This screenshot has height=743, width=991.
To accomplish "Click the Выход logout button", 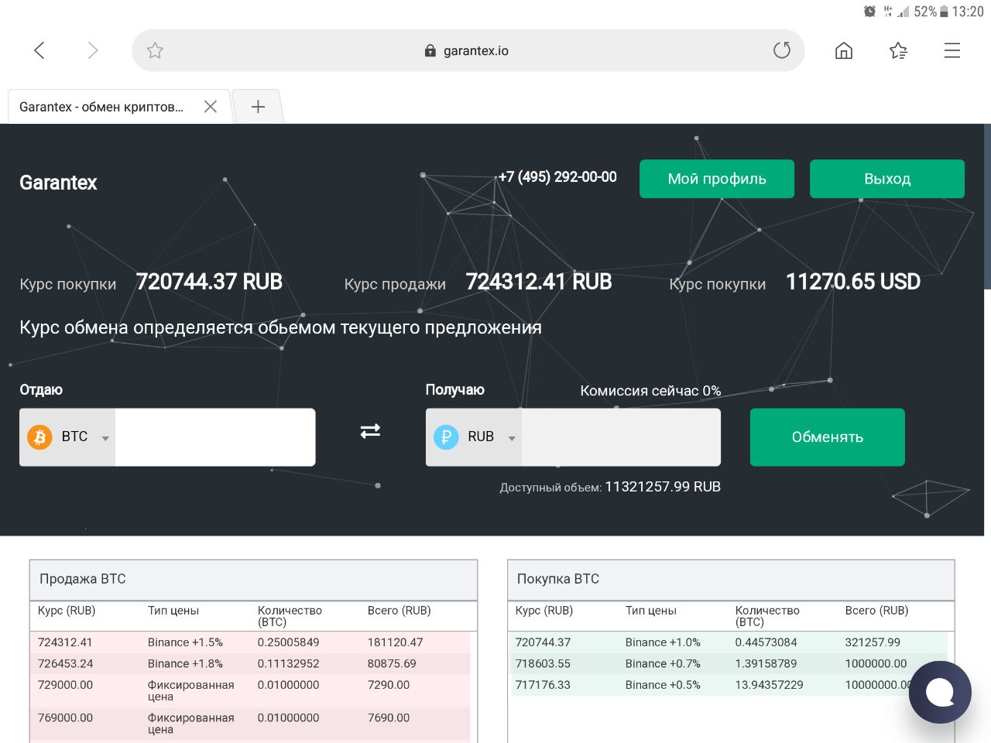I will pyautogui.click(x=887, y=179).
